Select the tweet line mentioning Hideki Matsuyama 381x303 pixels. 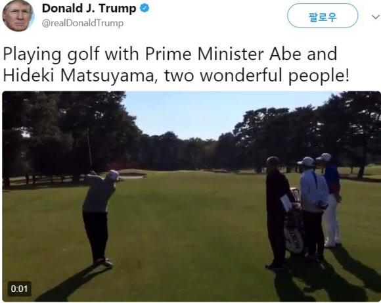[176, 76]
